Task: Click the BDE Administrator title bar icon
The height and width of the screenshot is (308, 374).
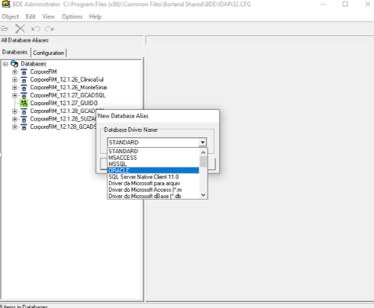Action: pos(5,4)
